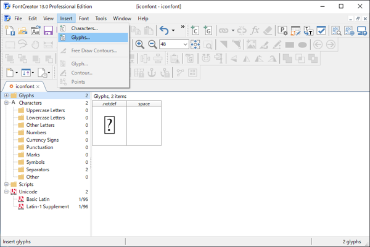
Task: Minimize the inner document window
Action: point(350,18)
